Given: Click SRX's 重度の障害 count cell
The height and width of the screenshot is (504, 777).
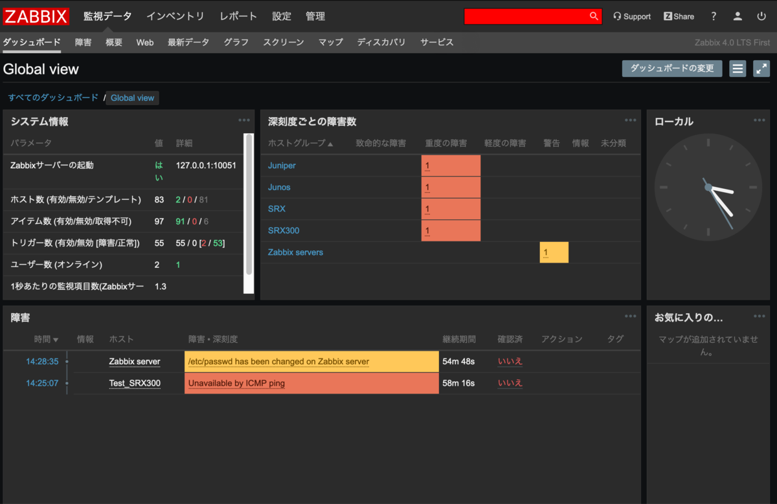Looking at the screenshot, I should coord(451,209).
